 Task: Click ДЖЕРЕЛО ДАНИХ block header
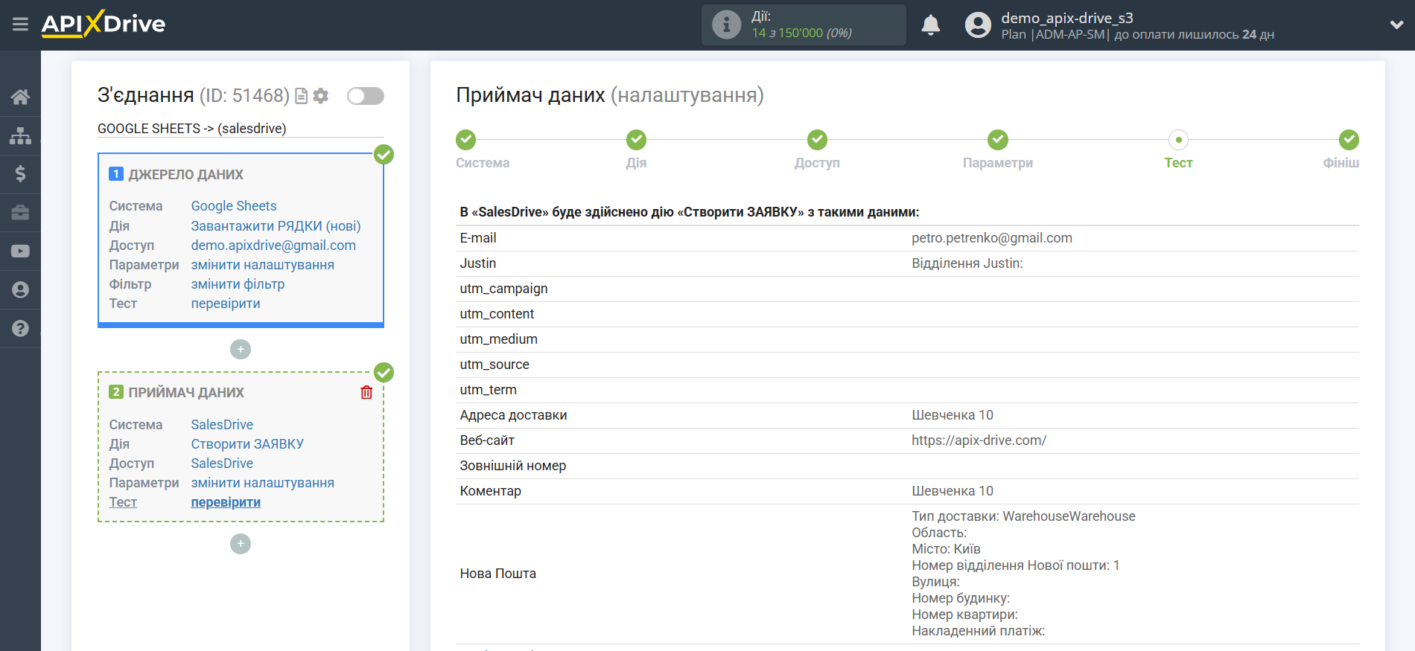185,174
